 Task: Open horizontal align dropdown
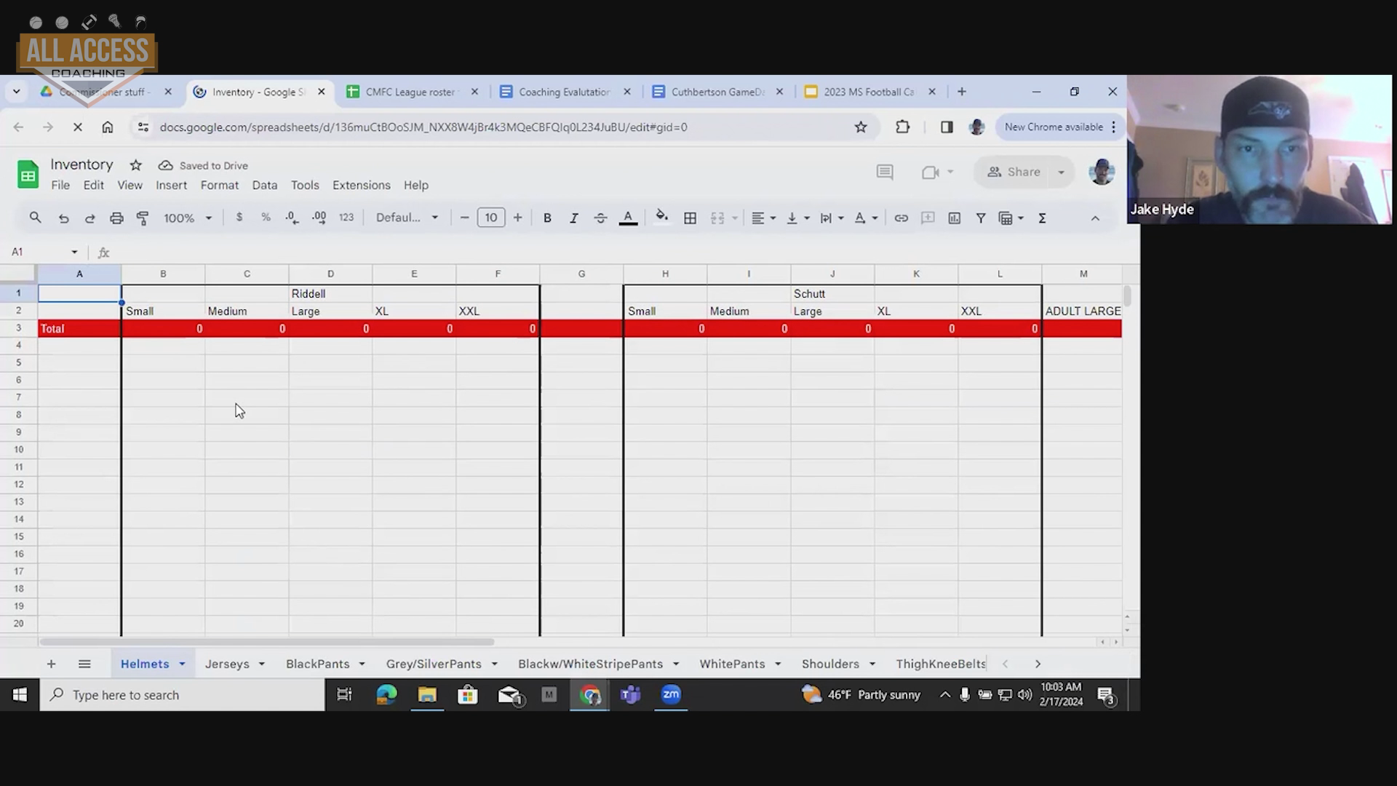(763, 218)
